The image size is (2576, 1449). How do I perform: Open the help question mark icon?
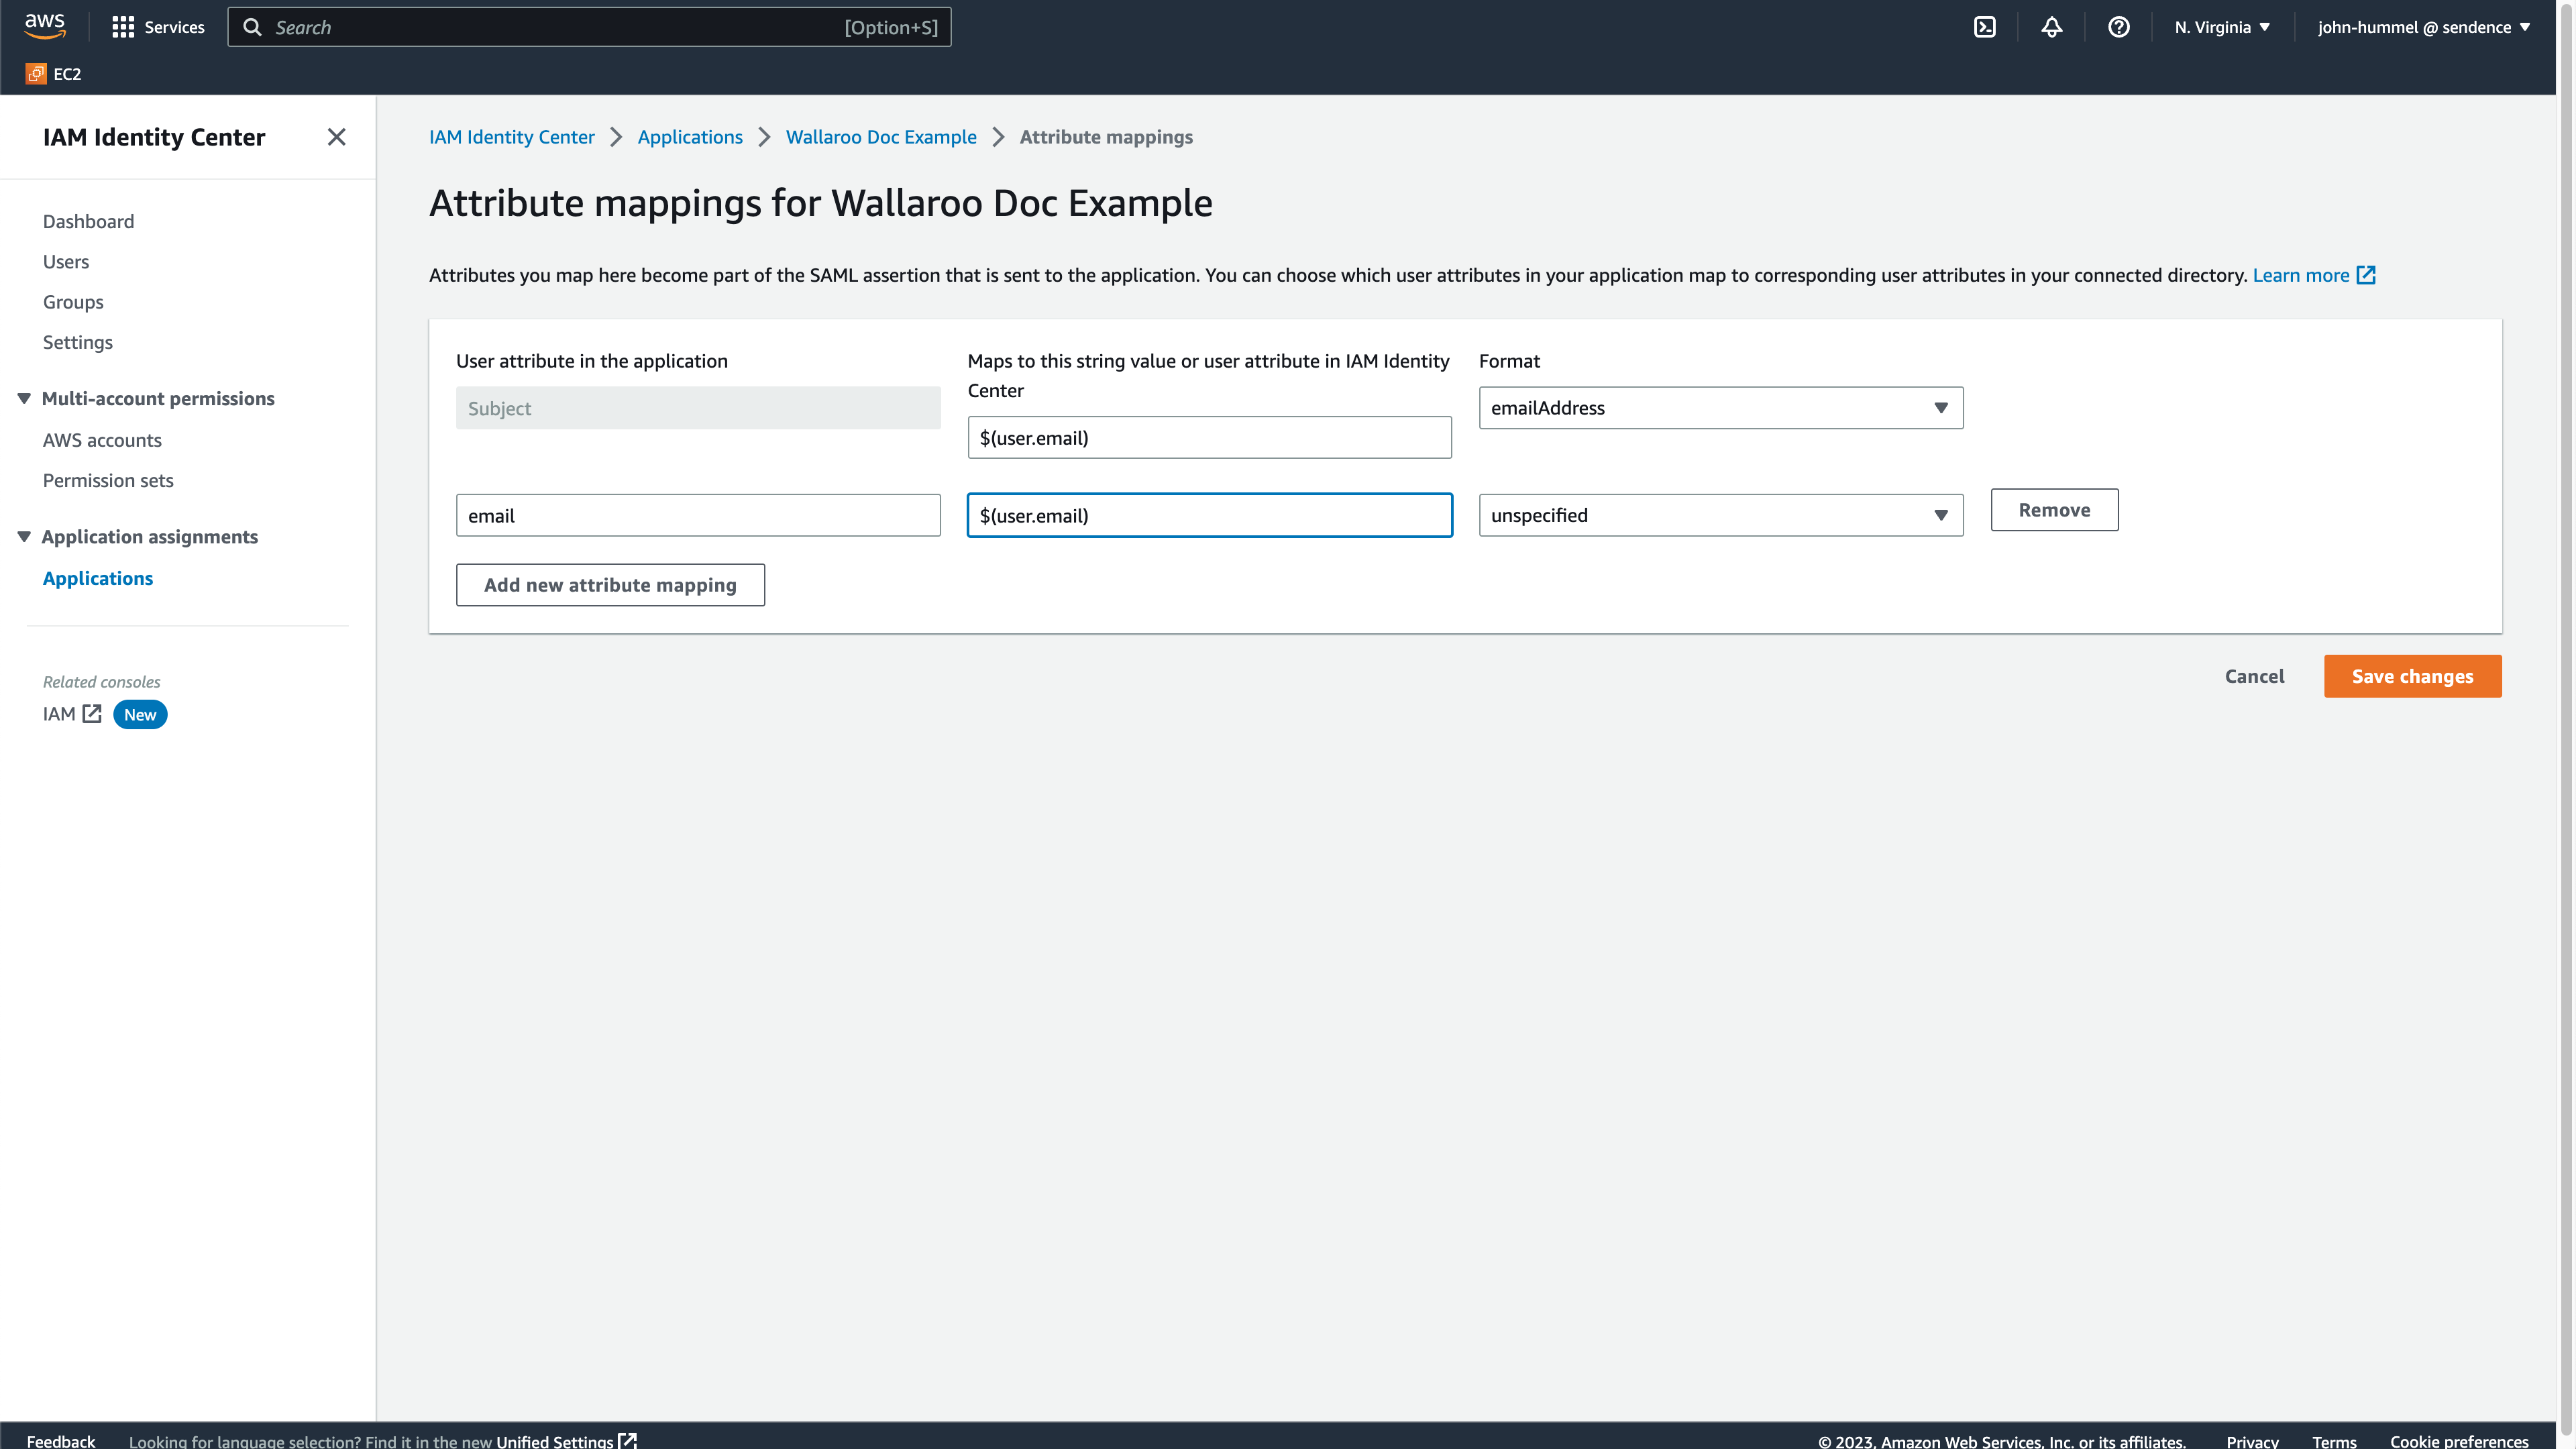pos(2118,27)
